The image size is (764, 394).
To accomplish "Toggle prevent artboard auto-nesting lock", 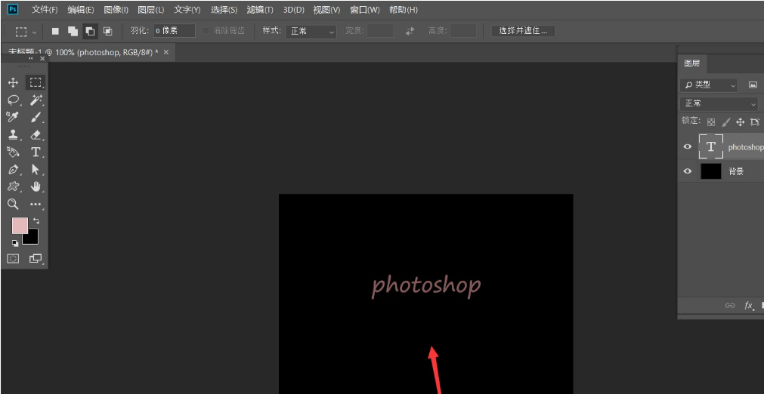I will (755, 122).
